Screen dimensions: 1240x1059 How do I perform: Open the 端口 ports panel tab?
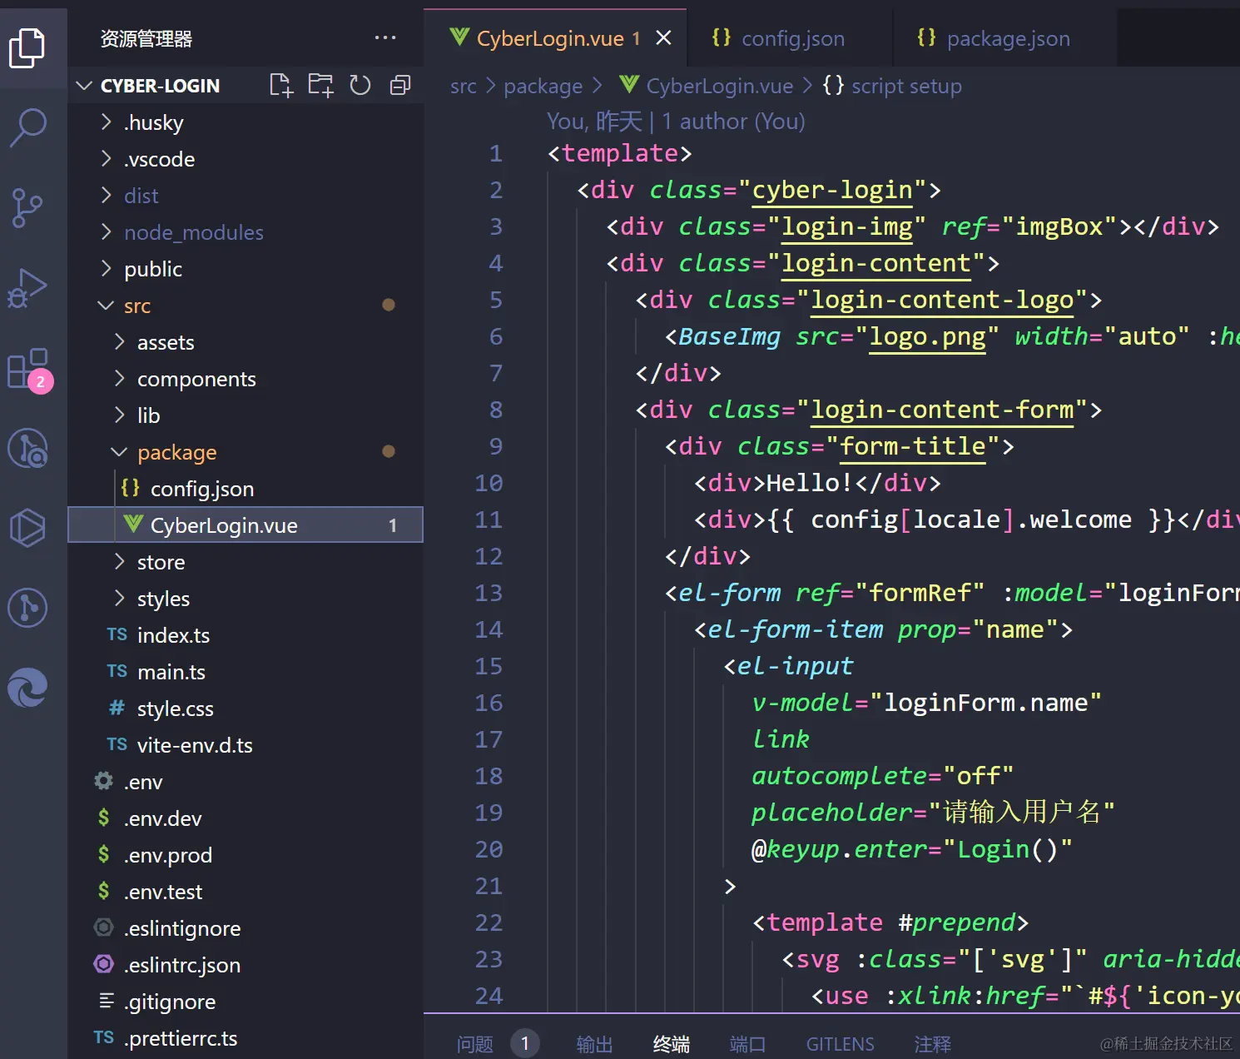pos(747,1044)
